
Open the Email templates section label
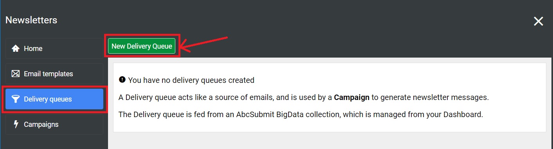(x=49, y=74)
